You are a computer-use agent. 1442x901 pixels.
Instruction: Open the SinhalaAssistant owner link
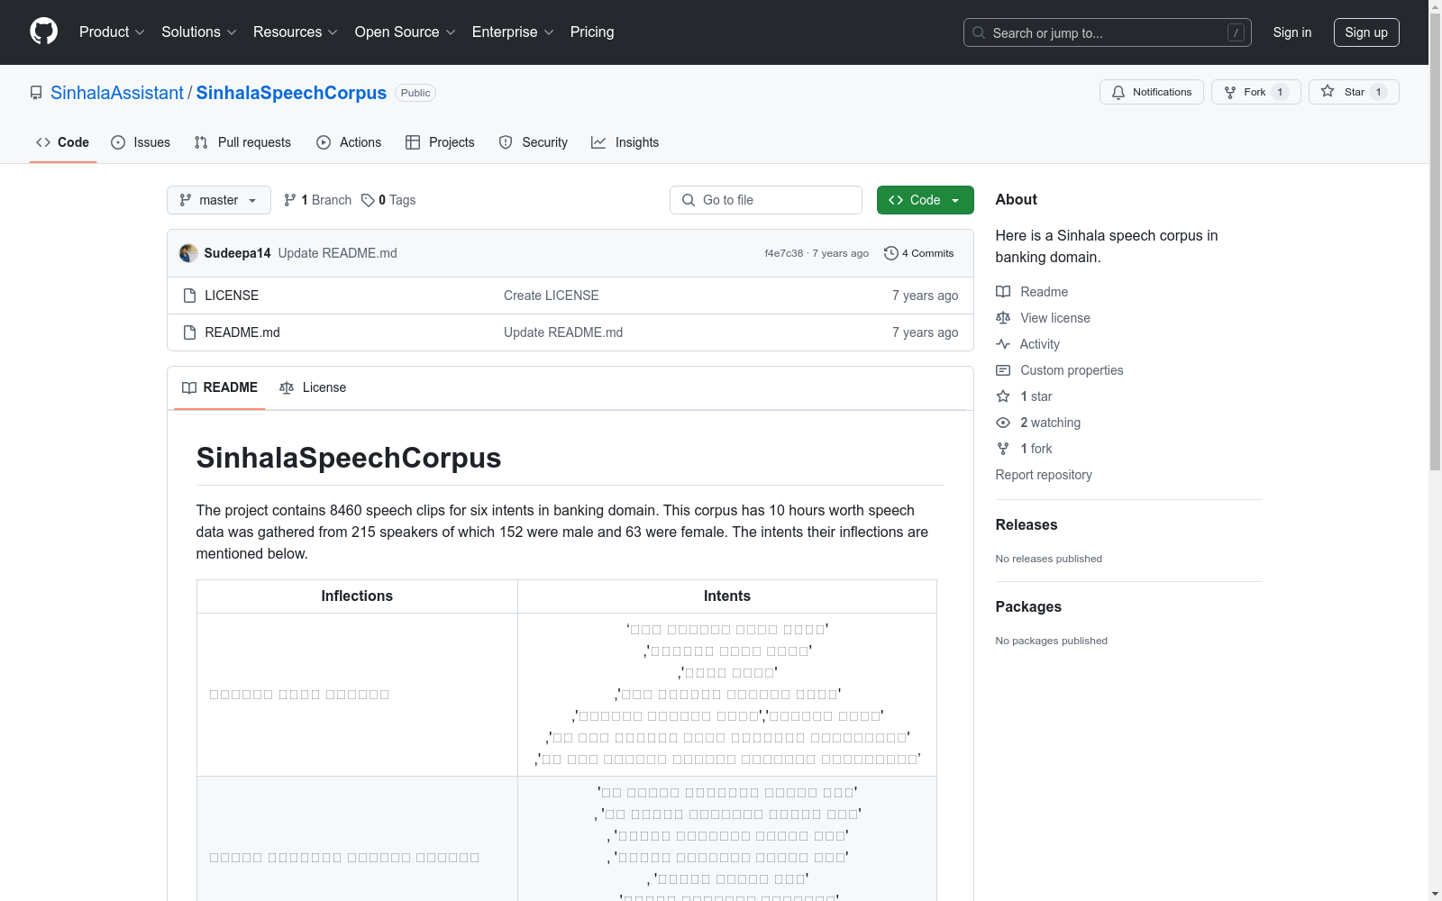click(x=117, y=93)
